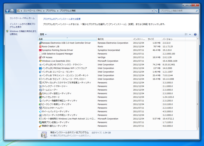
Task: Click the VIP Access checkmark icon
Action: pyautogui.click(x=40, y=57)
